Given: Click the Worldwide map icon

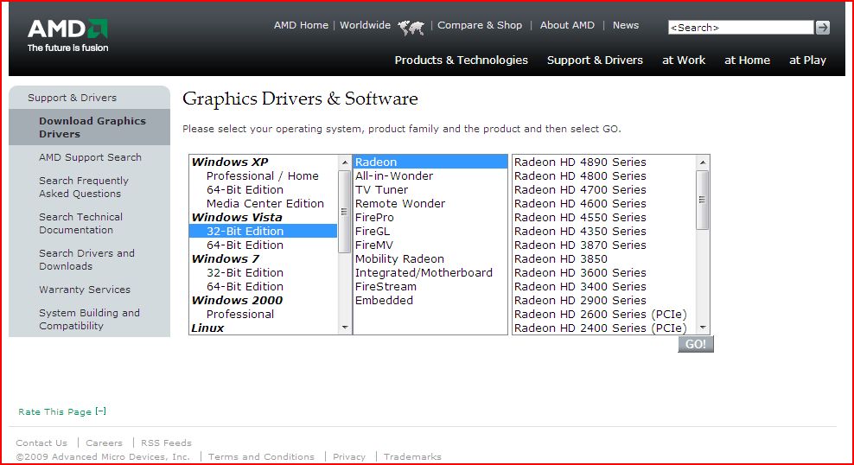Looking at the screenshot, I should [x=411, y=27].
